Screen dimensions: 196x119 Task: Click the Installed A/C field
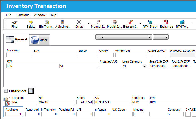click(110, 66)
